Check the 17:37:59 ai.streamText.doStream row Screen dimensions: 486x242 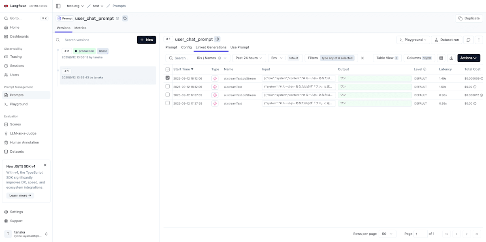click(x=168, y=95)
